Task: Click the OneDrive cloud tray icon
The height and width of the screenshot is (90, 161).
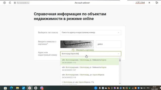Action: point(106,88)
